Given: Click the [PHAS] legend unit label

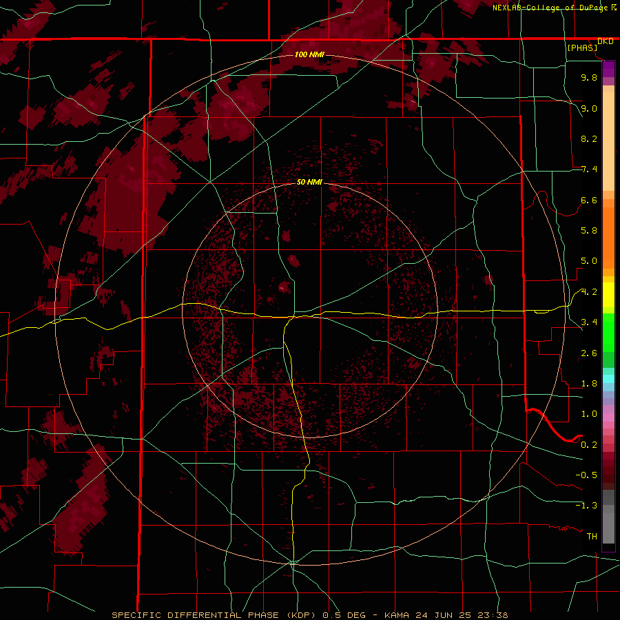Looking at the screenshot, I should [x=582, y=48].
